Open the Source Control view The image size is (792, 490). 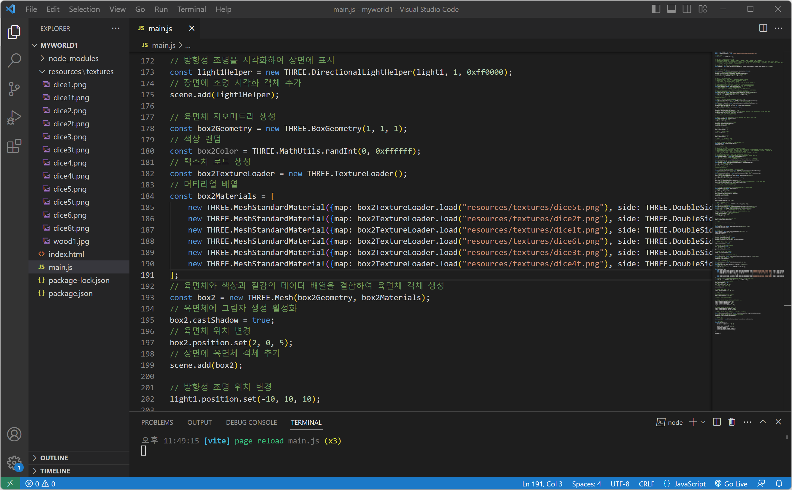[x=14, y=89]
